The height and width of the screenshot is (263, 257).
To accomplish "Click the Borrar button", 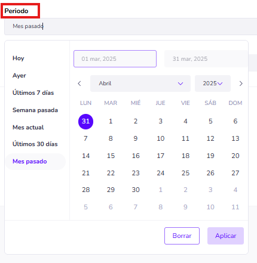I will coord(182,236).
